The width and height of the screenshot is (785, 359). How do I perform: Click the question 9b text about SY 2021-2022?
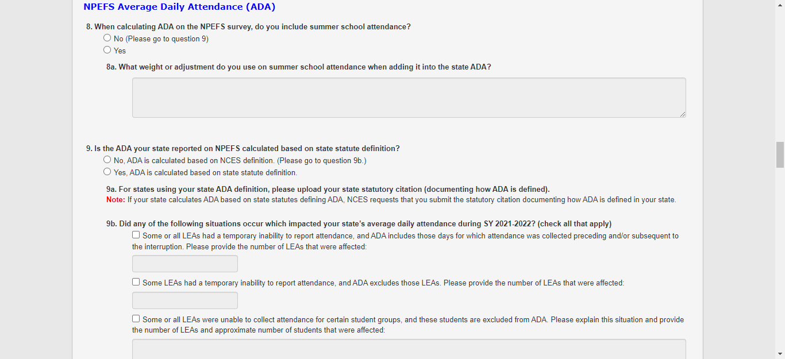click(359, 223)
